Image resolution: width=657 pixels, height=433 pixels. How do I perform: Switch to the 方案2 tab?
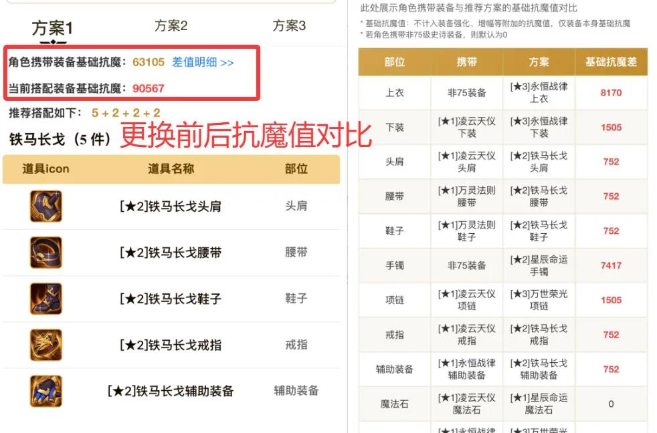tap(170, 25)
